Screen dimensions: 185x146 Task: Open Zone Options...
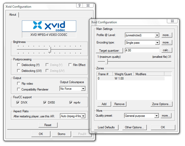coord(161,104)
